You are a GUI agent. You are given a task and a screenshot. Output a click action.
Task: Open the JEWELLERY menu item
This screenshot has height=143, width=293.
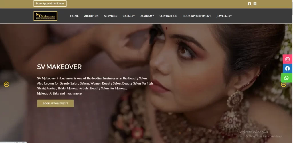[x=224, y=16]
